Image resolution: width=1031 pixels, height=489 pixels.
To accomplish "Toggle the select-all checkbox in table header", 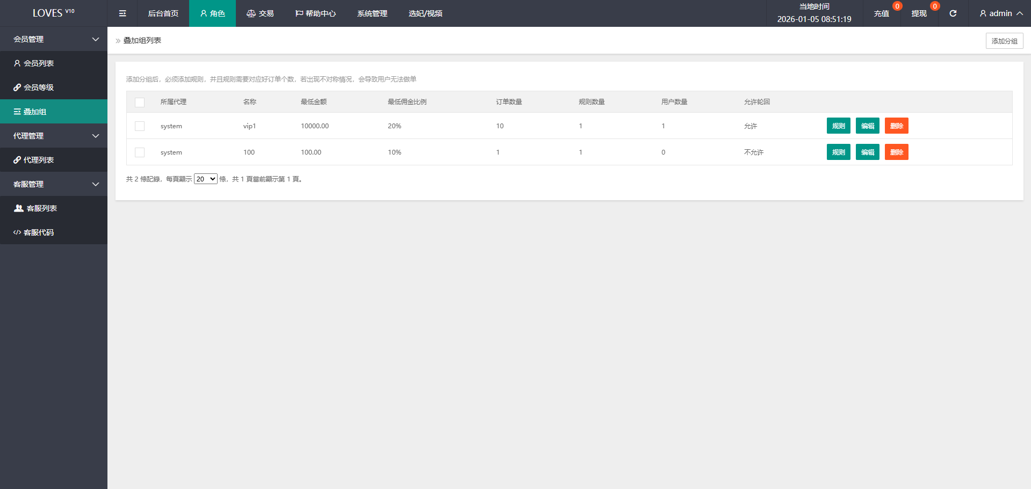I will point(140,102).
